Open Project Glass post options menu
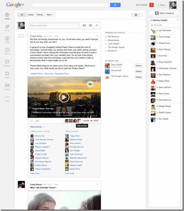Image resolution: width=184 pixels, height=211 pixels. pyautogui.click(x=97, y=36)
